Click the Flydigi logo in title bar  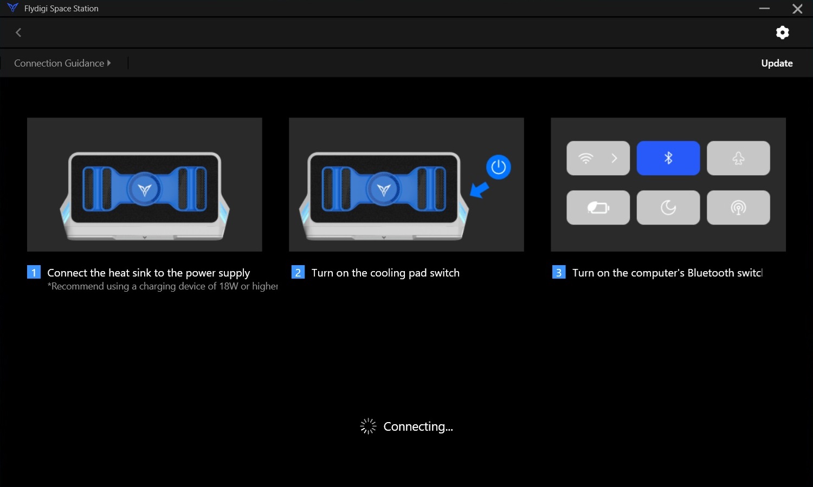12,8
